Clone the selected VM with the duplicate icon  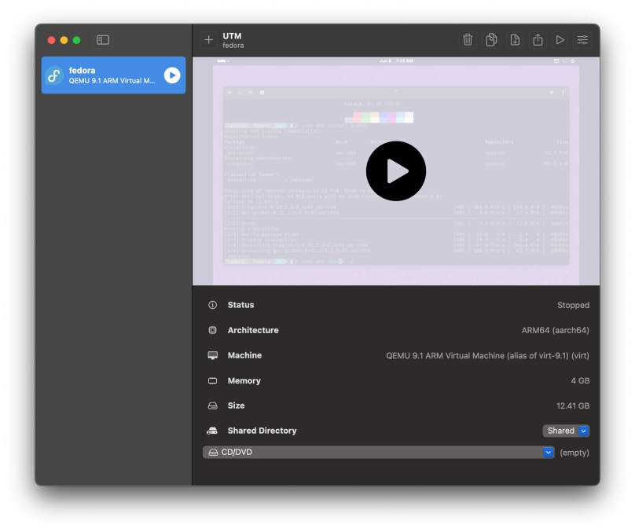coord(491,39)
